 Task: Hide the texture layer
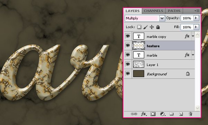click(128, 45)
